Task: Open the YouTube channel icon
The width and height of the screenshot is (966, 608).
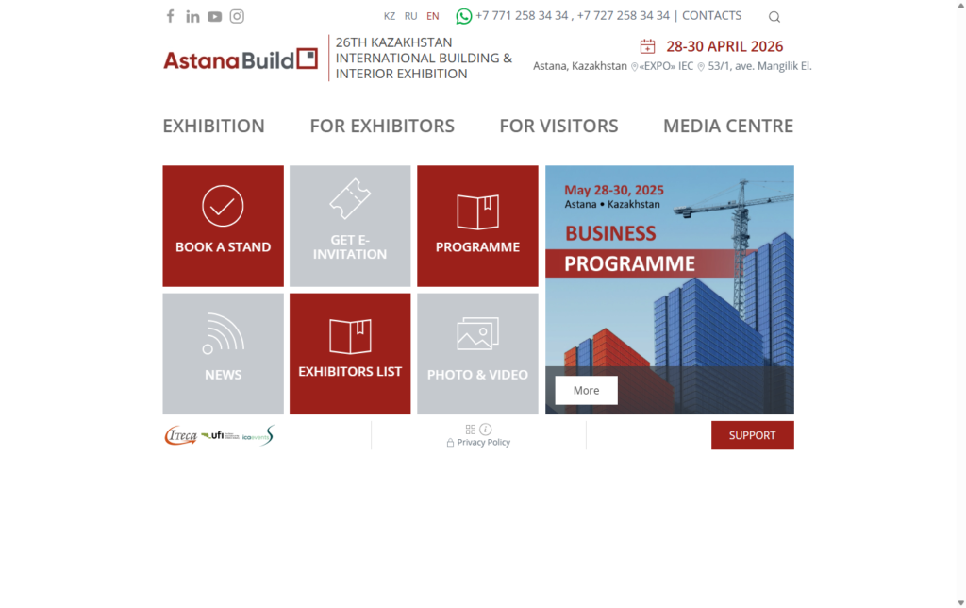Action: [x=215, y=16]
